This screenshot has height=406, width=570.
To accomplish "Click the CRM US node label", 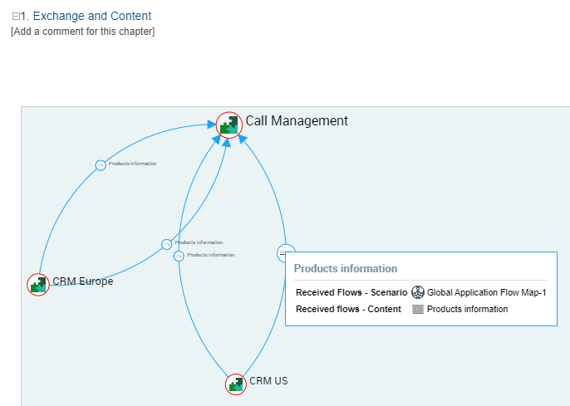I will point(268,381).
